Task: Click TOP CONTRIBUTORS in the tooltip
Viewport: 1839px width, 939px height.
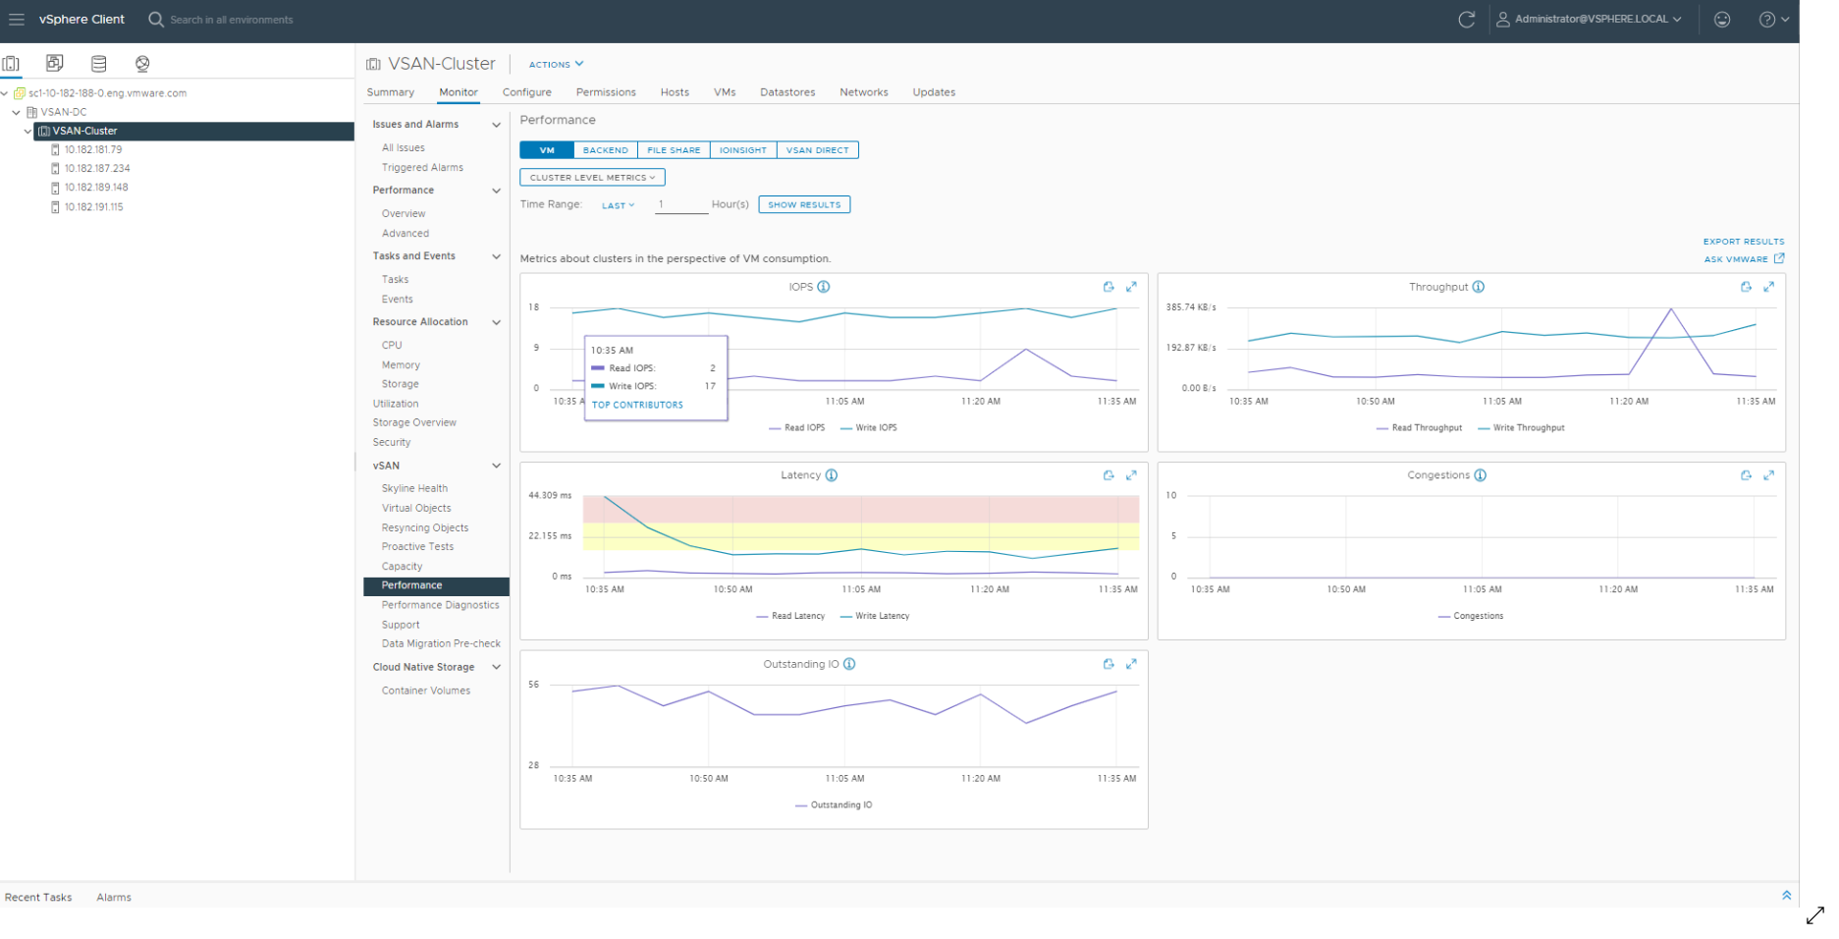Action: coord(637,405)
